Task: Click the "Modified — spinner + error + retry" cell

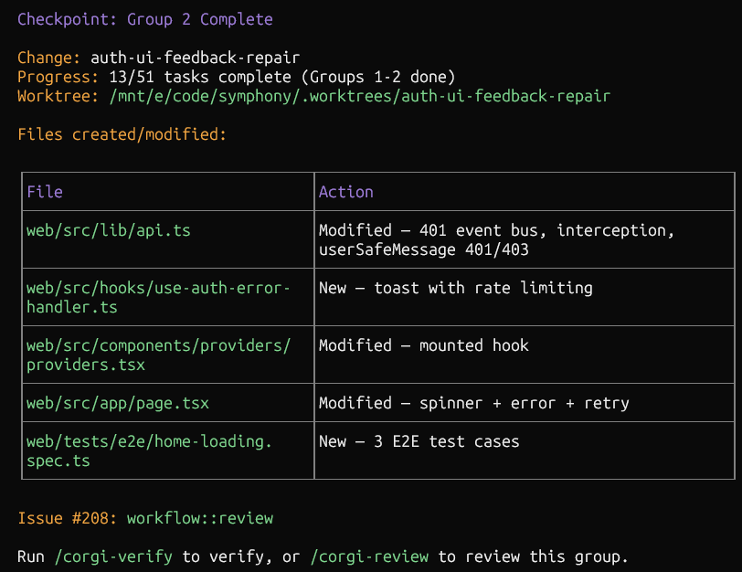Action: pos(524,403)
